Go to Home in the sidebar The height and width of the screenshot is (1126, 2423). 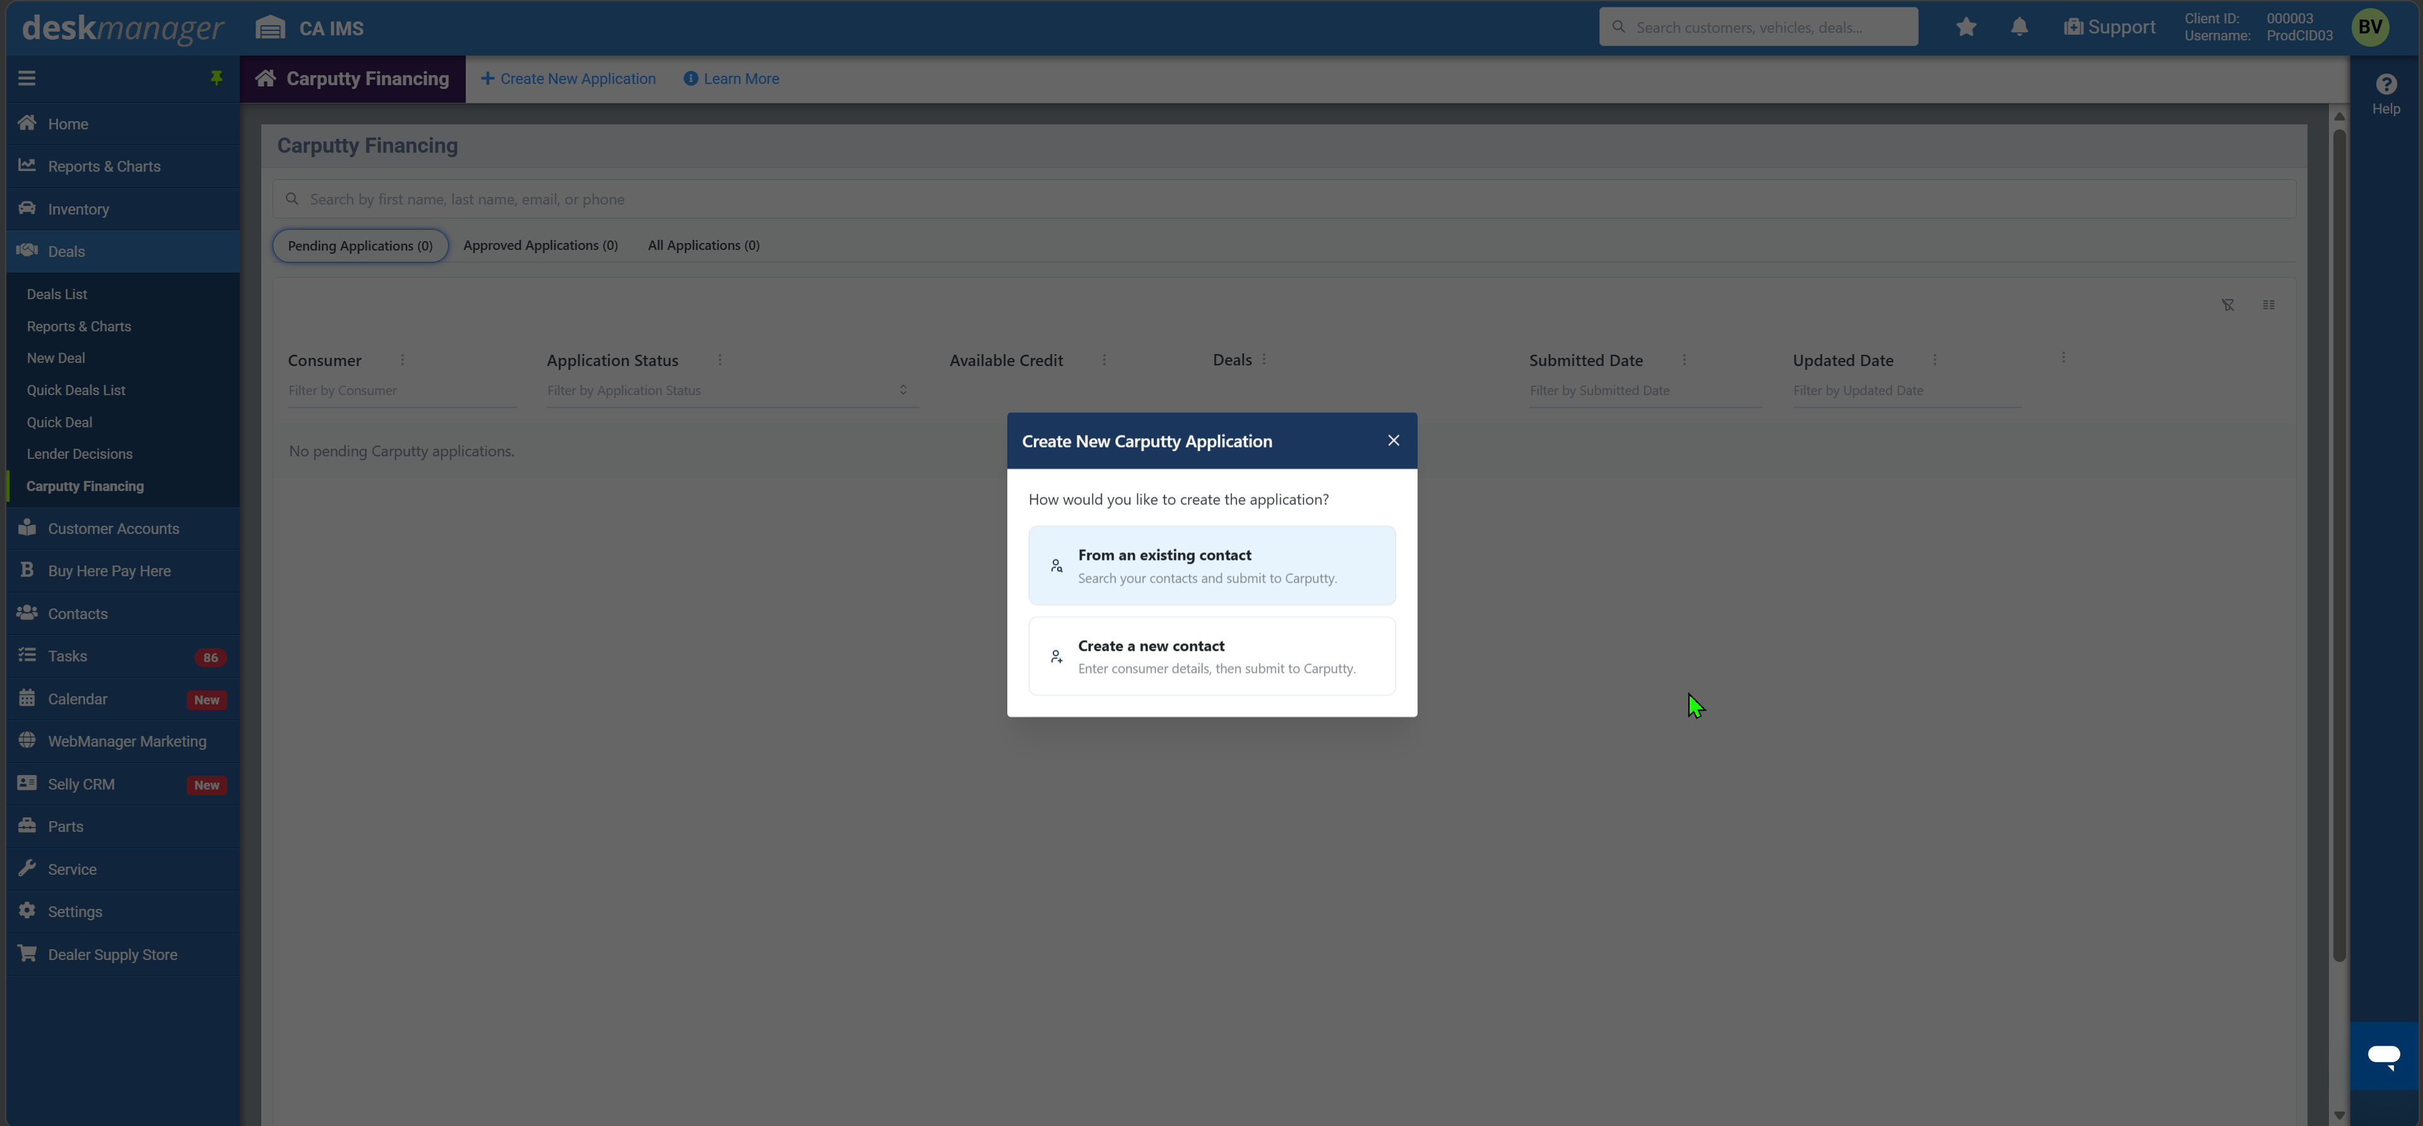[123, 124]
